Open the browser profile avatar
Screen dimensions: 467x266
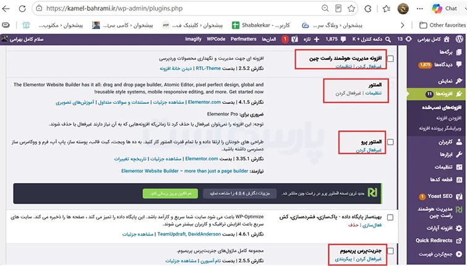coord(403,9)
